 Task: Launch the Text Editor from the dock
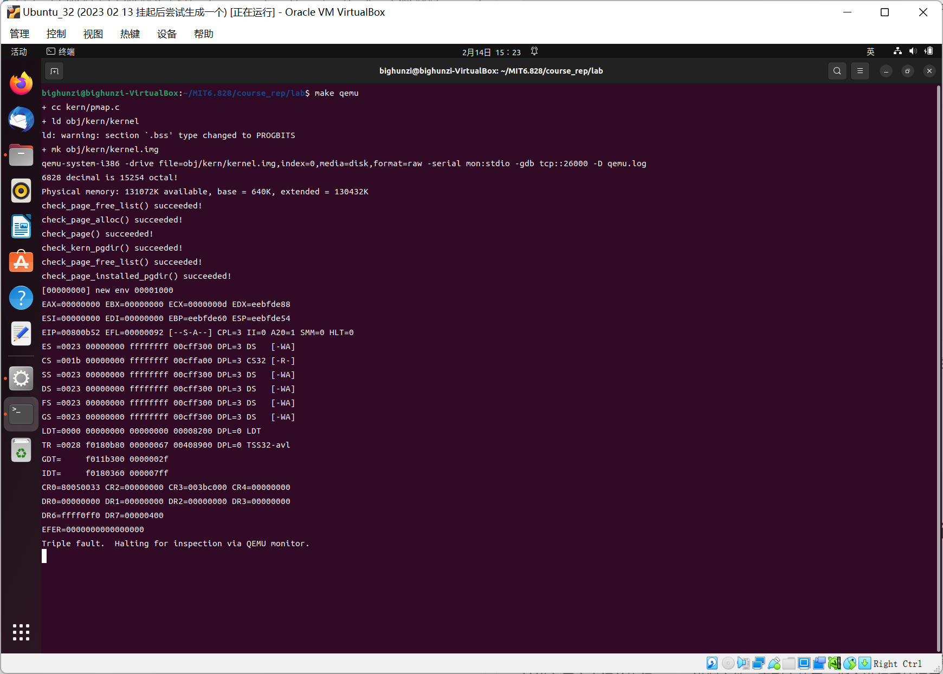21,333
